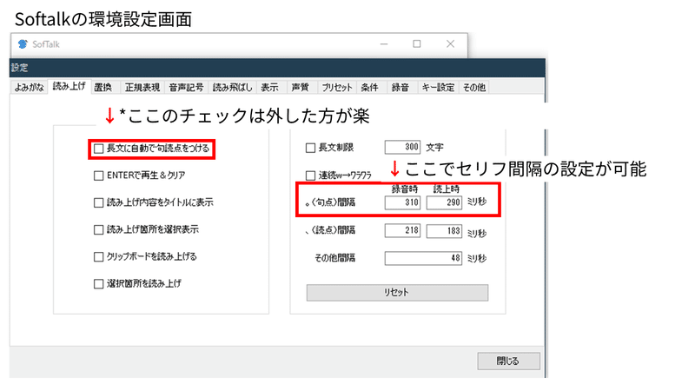Open the プリセット tab
Image resolution: width=695 pixels, height=391 pixels.
pos(337,88)
